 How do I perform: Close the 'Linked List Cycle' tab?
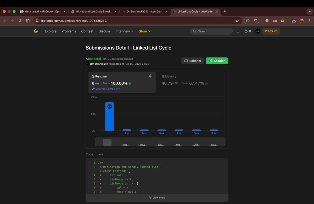click(x=217, y=12)
